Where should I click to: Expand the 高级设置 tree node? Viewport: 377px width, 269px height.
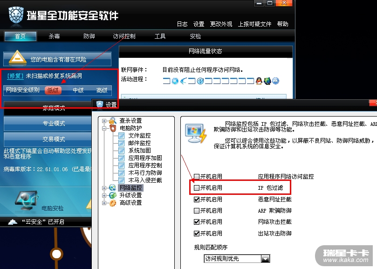(104, 203)
